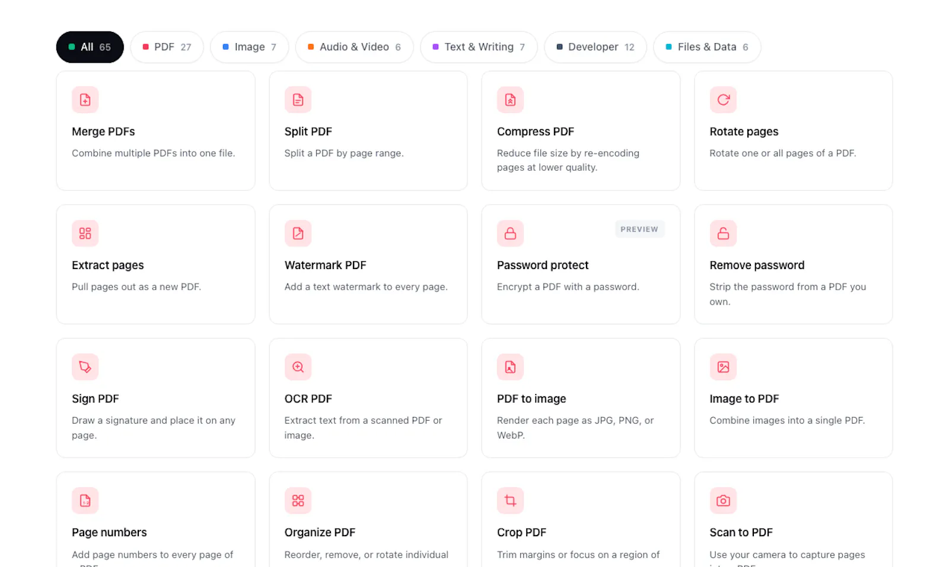Filter by Files & Data category
This screenshot has height=567, width=949.
(707, 47)
